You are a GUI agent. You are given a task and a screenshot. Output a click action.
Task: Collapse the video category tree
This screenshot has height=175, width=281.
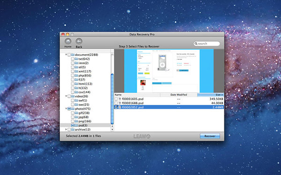click(66, 96)
